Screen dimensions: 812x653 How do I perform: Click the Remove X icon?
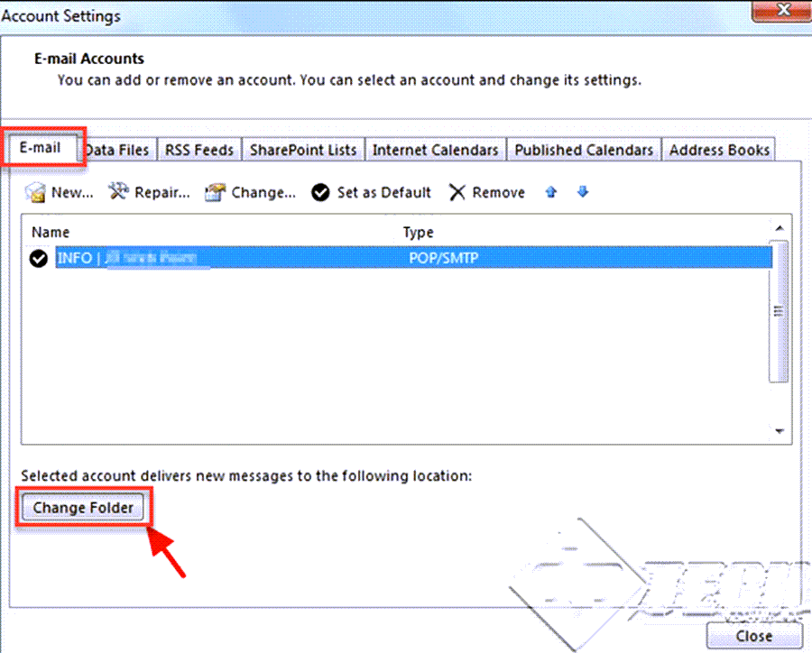tap(457, 193)
